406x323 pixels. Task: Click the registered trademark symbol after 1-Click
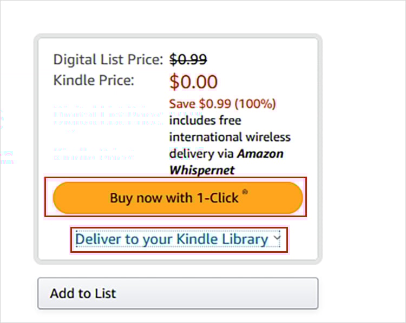pos(245,192)
